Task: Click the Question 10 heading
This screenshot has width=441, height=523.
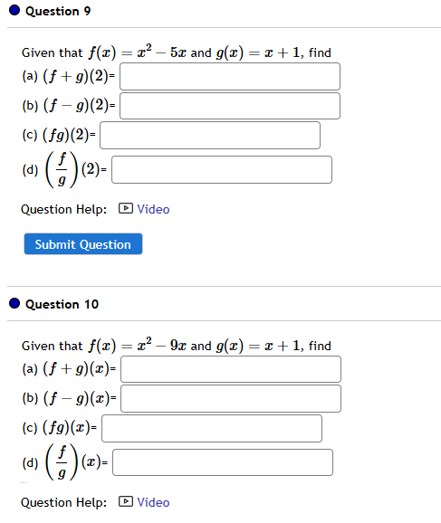Action: coord(62,304)
